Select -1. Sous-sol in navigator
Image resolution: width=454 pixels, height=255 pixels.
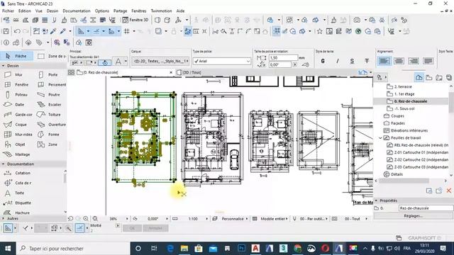[x=404, y=108]
